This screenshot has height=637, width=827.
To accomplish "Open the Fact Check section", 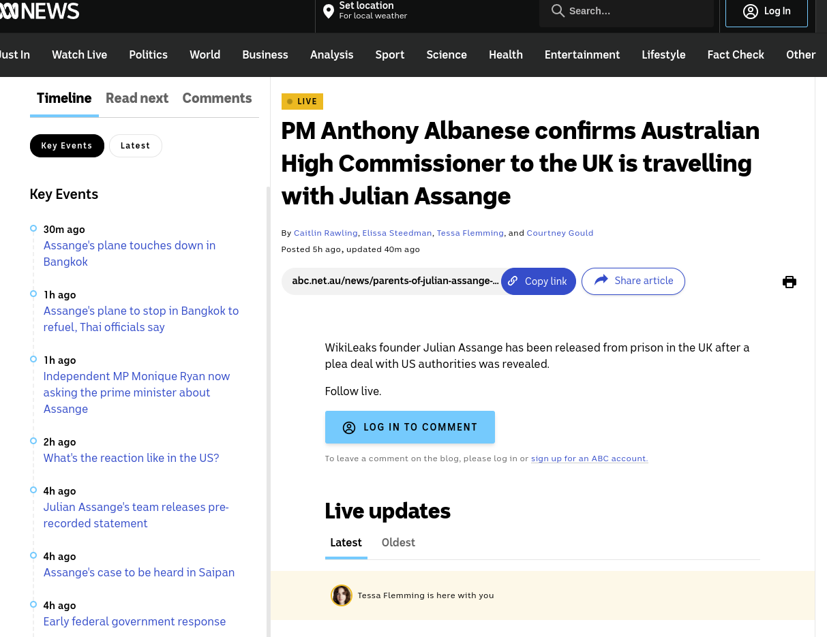I will click(736, 55).
